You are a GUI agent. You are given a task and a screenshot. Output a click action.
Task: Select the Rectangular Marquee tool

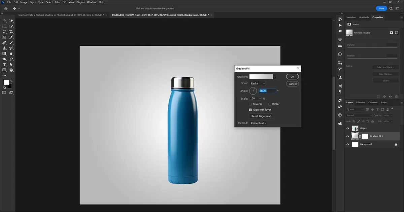click(4, 26)
